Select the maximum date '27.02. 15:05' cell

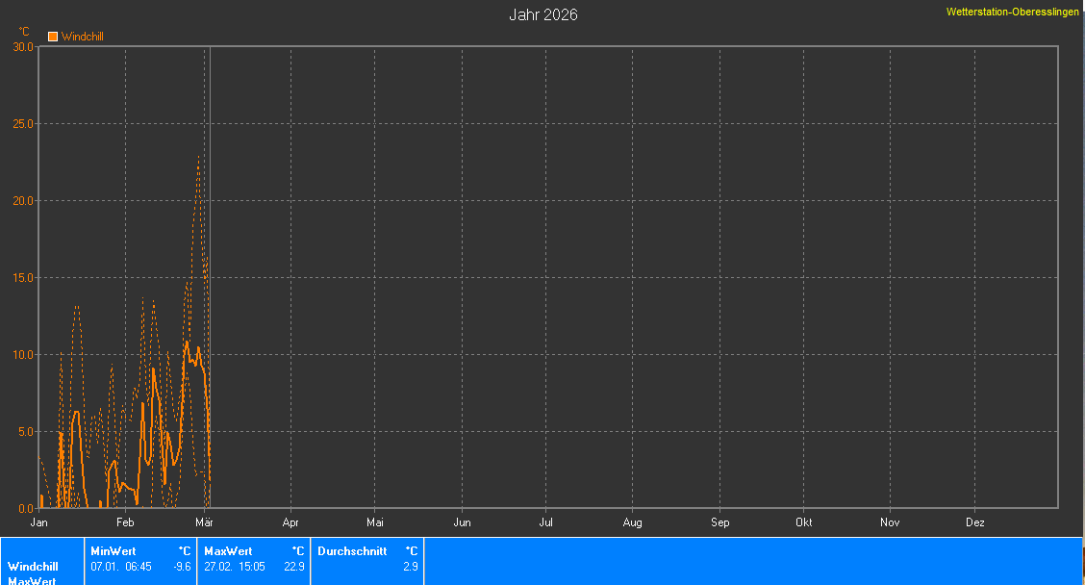[235, 567]
